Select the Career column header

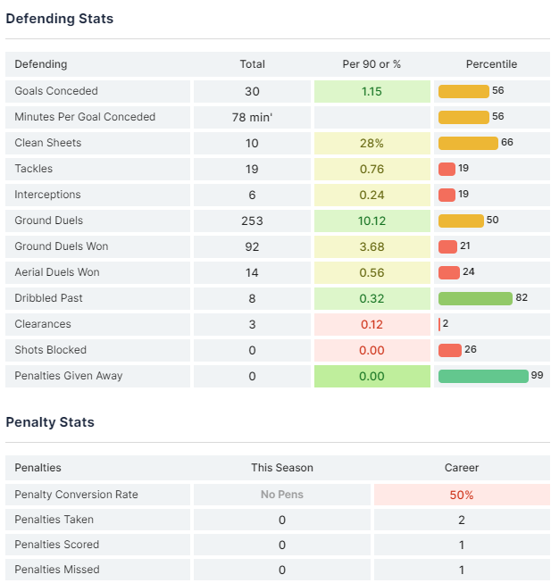462,468
